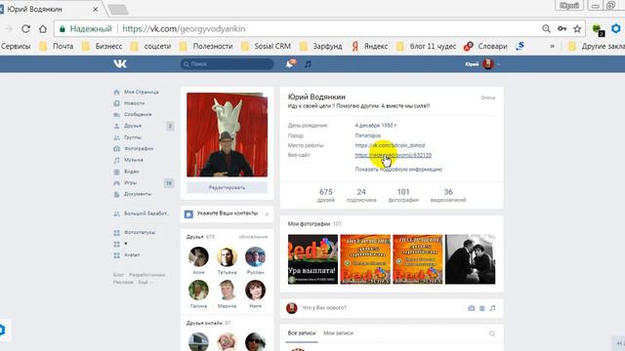
Task: Open the 675 друзей counter
Action: (325, 195)
